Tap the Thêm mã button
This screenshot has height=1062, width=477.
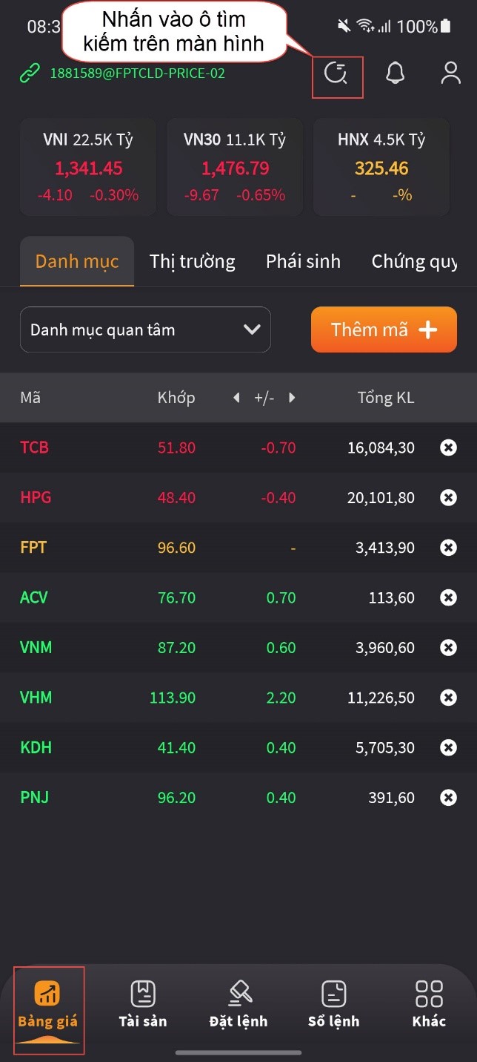click(x=384, y=330)
